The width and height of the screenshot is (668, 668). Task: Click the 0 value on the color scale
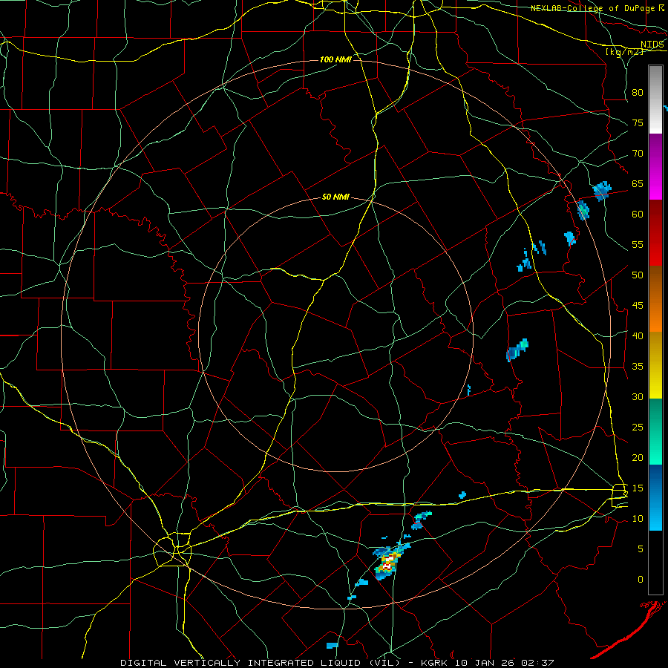coord(641,580)
